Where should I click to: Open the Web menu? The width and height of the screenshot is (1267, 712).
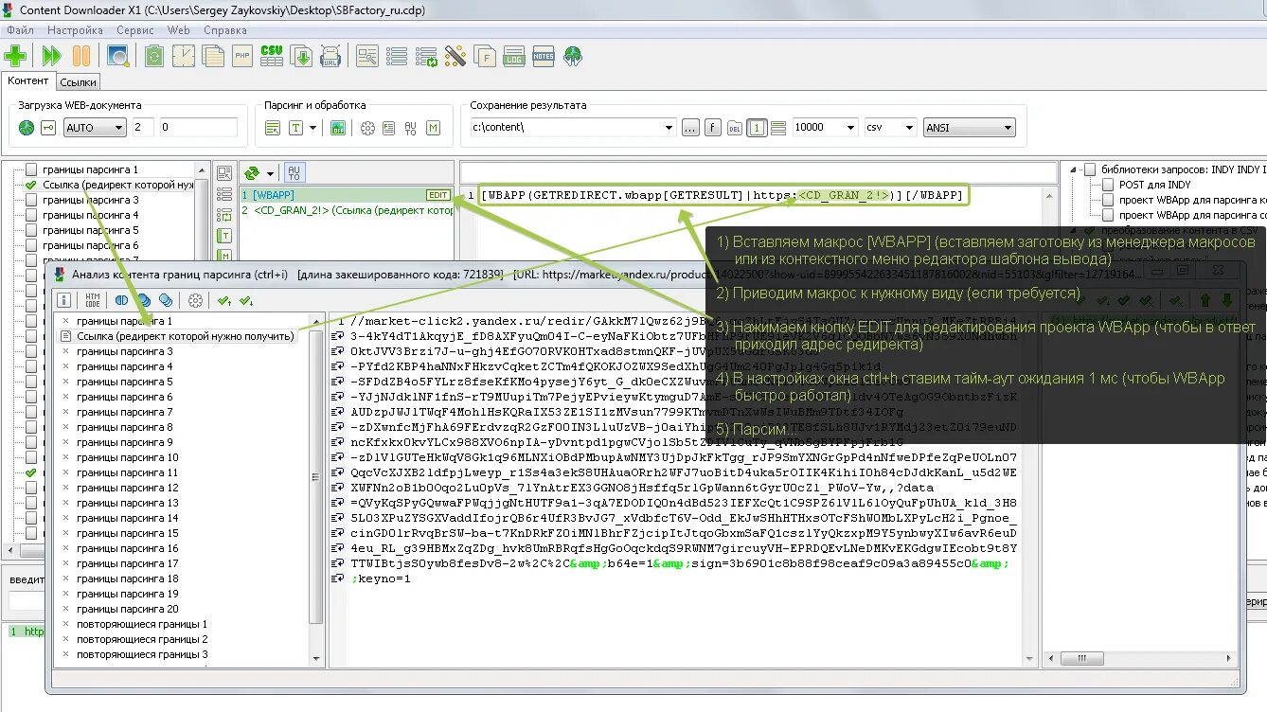(x=179, y=30)
